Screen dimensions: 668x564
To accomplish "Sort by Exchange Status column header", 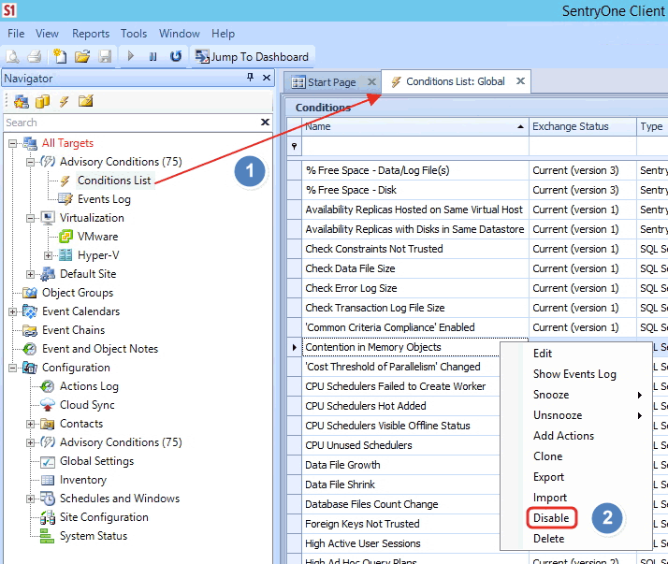I will [582, 126].
